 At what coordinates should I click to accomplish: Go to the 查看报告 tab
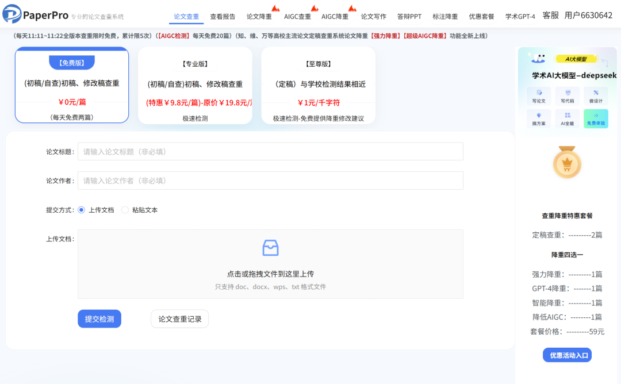(x=223, y=17)
